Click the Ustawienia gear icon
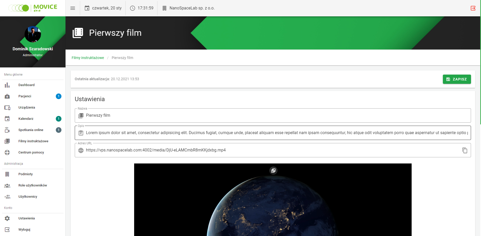Viewport: 481px width, 236px height. pyautogui.click(x=7, y=218)
